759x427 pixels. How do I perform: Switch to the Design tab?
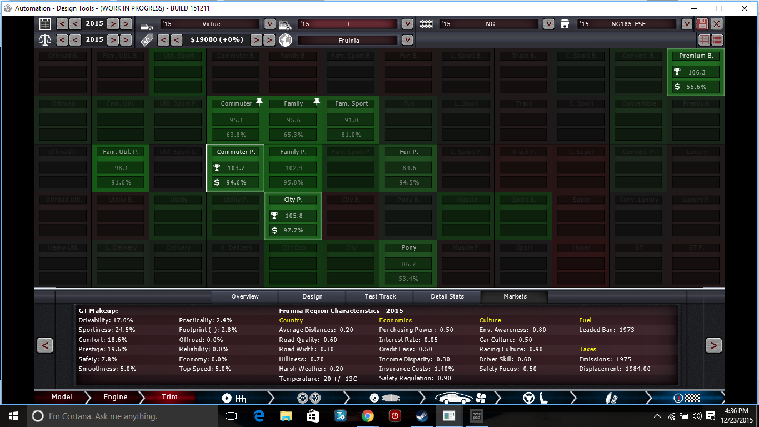[x=312, y=296]
